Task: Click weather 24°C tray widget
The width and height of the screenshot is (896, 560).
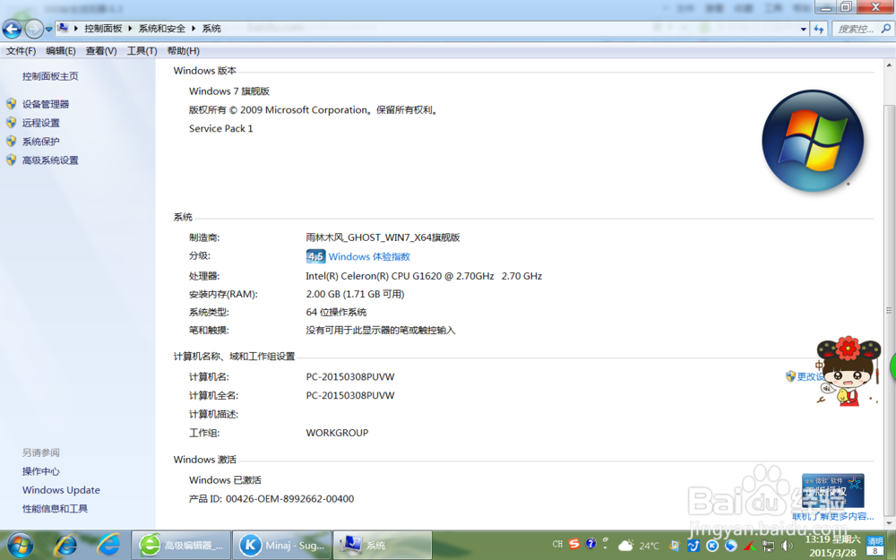Action: pyautogui.click(x=640, y=545)
